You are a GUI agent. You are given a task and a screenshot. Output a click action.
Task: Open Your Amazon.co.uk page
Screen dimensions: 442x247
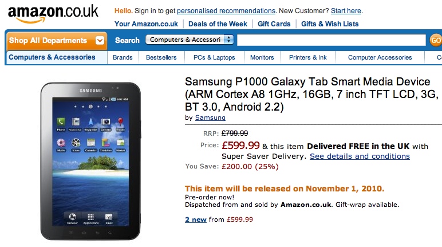(146, 23)
